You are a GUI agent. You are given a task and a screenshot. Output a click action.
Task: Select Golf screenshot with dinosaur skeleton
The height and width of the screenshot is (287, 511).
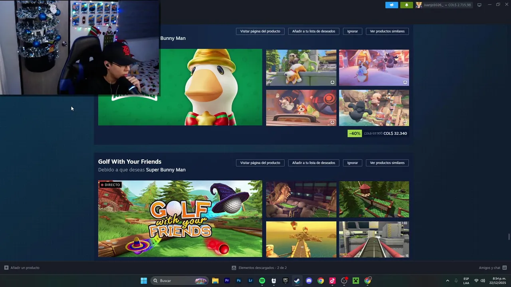301,199
